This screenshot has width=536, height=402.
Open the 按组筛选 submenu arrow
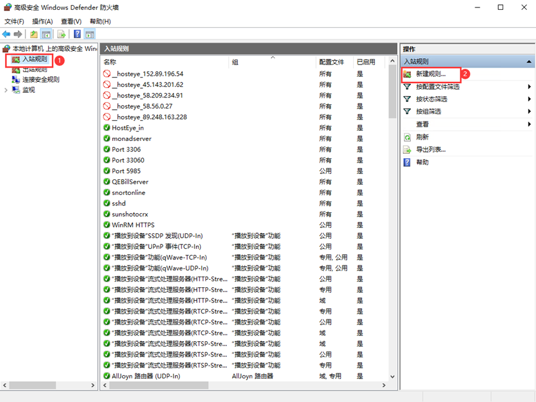[x=529, y=112]
